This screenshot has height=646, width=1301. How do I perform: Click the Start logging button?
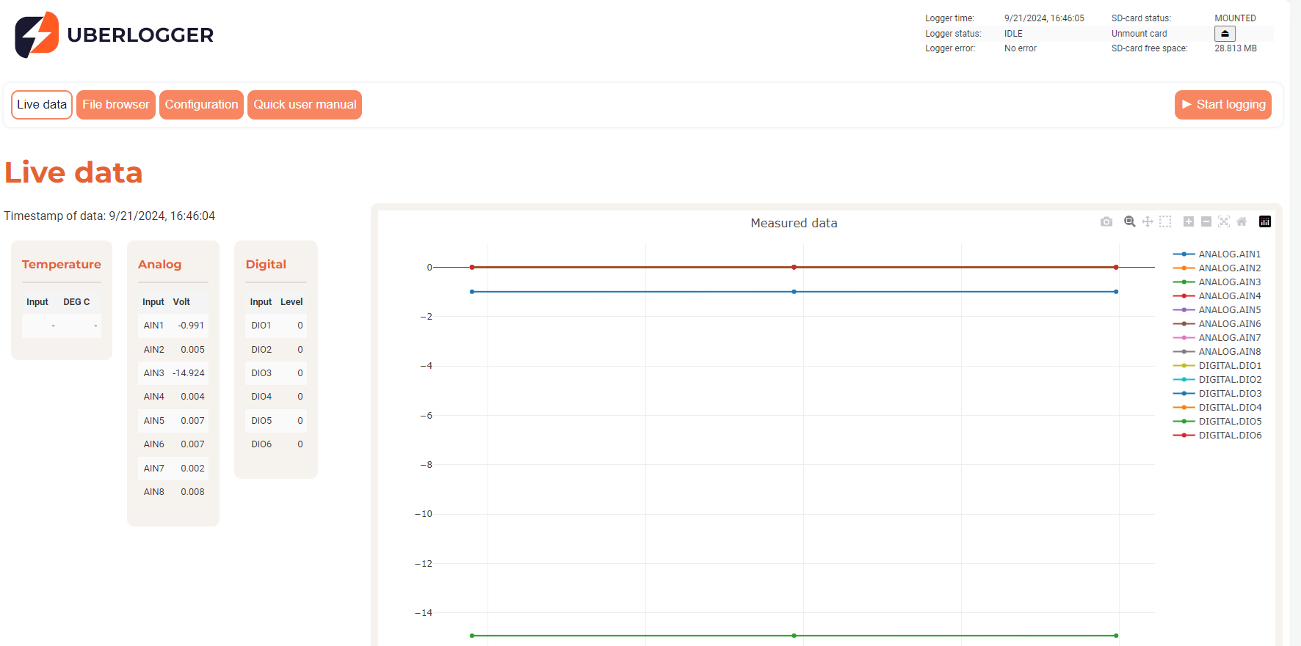click(x=1223, y=105)
